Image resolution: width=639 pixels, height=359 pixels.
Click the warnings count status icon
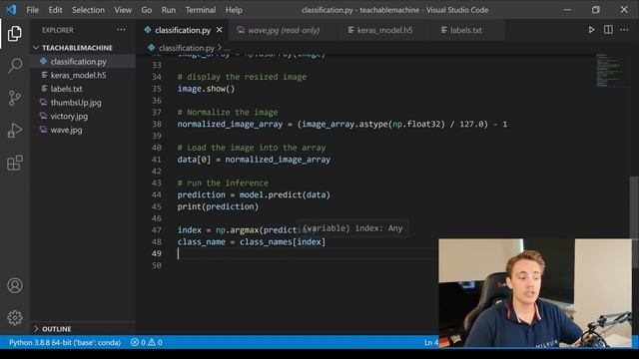[155, 342]
